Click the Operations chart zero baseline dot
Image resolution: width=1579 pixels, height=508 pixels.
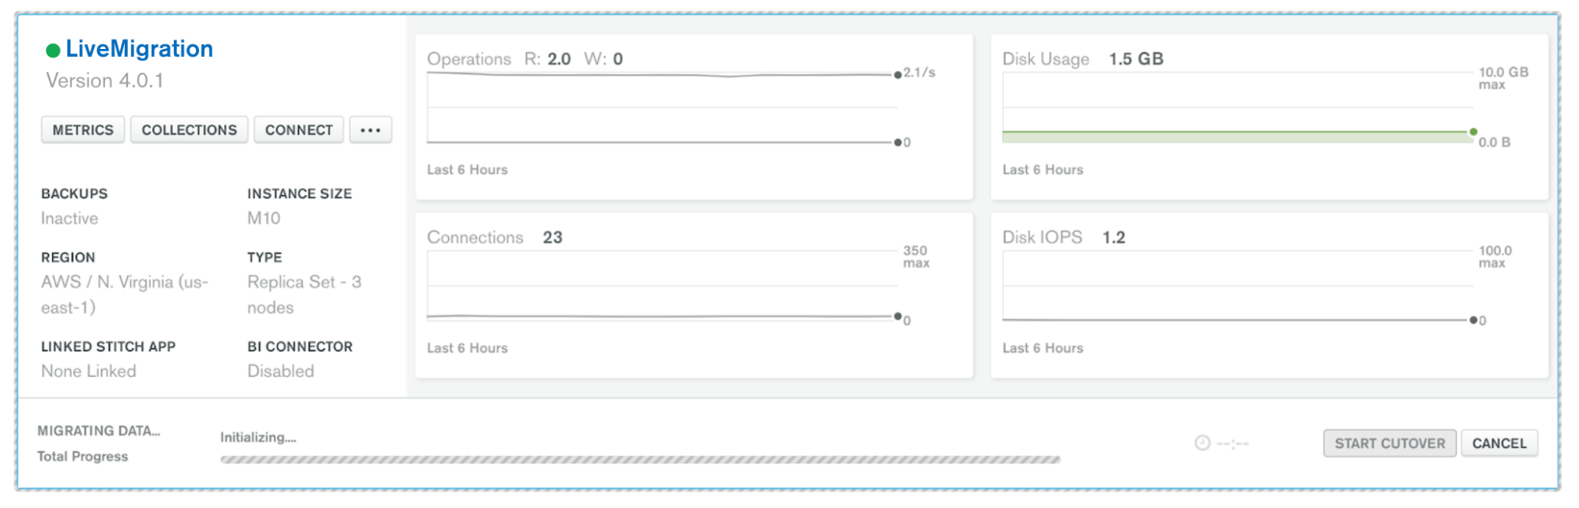click(897, 142)
